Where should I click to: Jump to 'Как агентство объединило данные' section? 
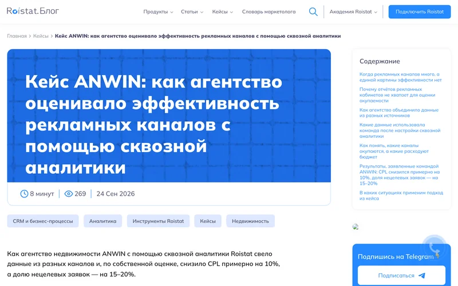(x=399, y=113)
